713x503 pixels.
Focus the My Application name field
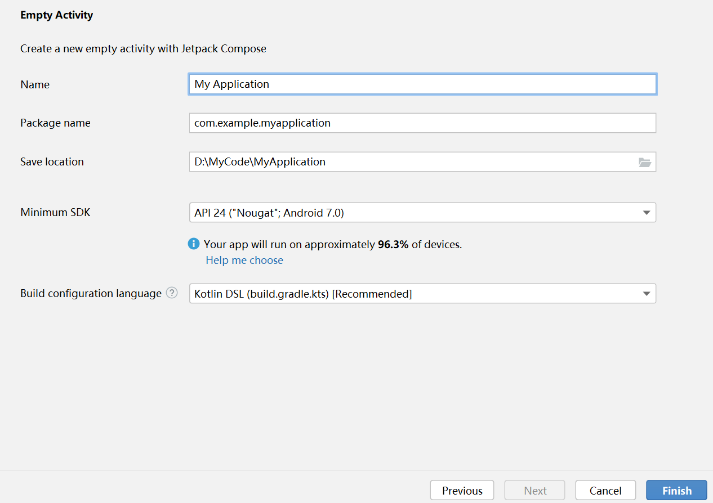pyautogui.click(x=422, y=84)
